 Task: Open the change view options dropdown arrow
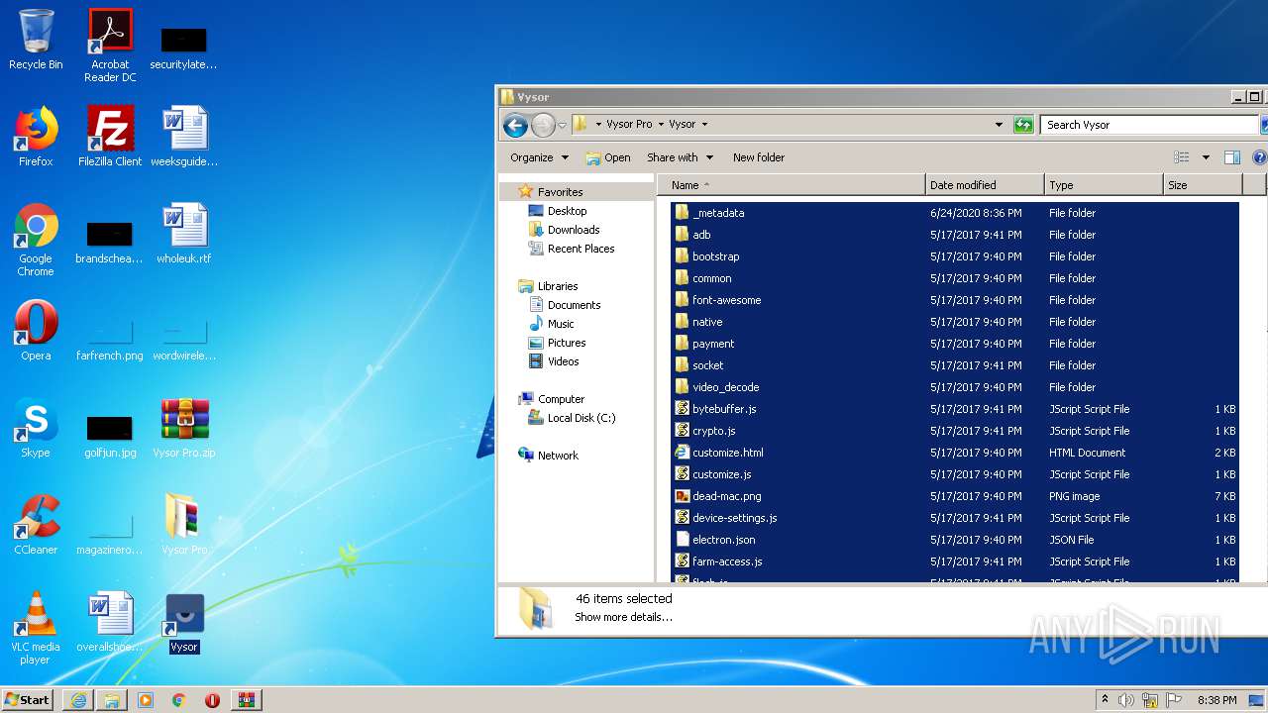click(1206, 157)
